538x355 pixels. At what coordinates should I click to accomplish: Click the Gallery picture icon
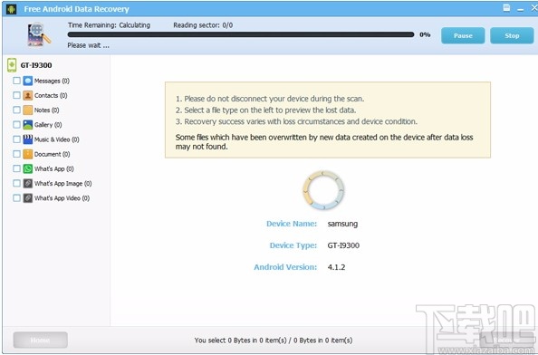coord(28,125)
